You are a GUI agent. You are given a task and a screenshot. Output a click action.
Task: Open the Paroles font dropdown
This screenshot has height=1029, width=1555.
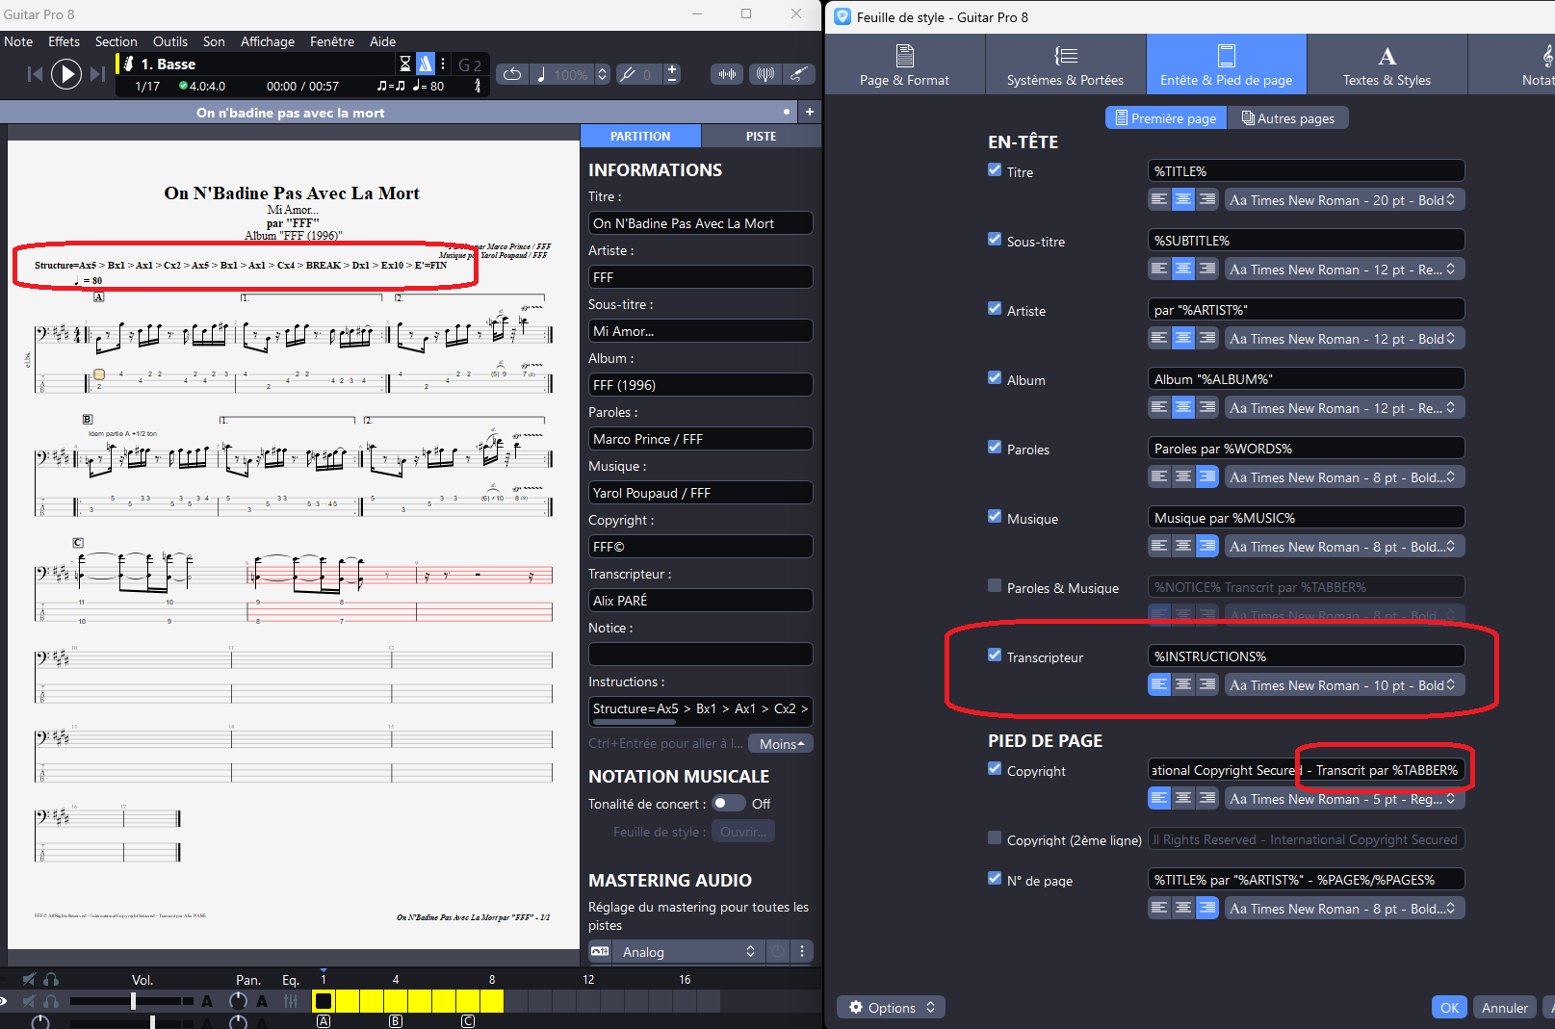click(x=1344, y=476)
